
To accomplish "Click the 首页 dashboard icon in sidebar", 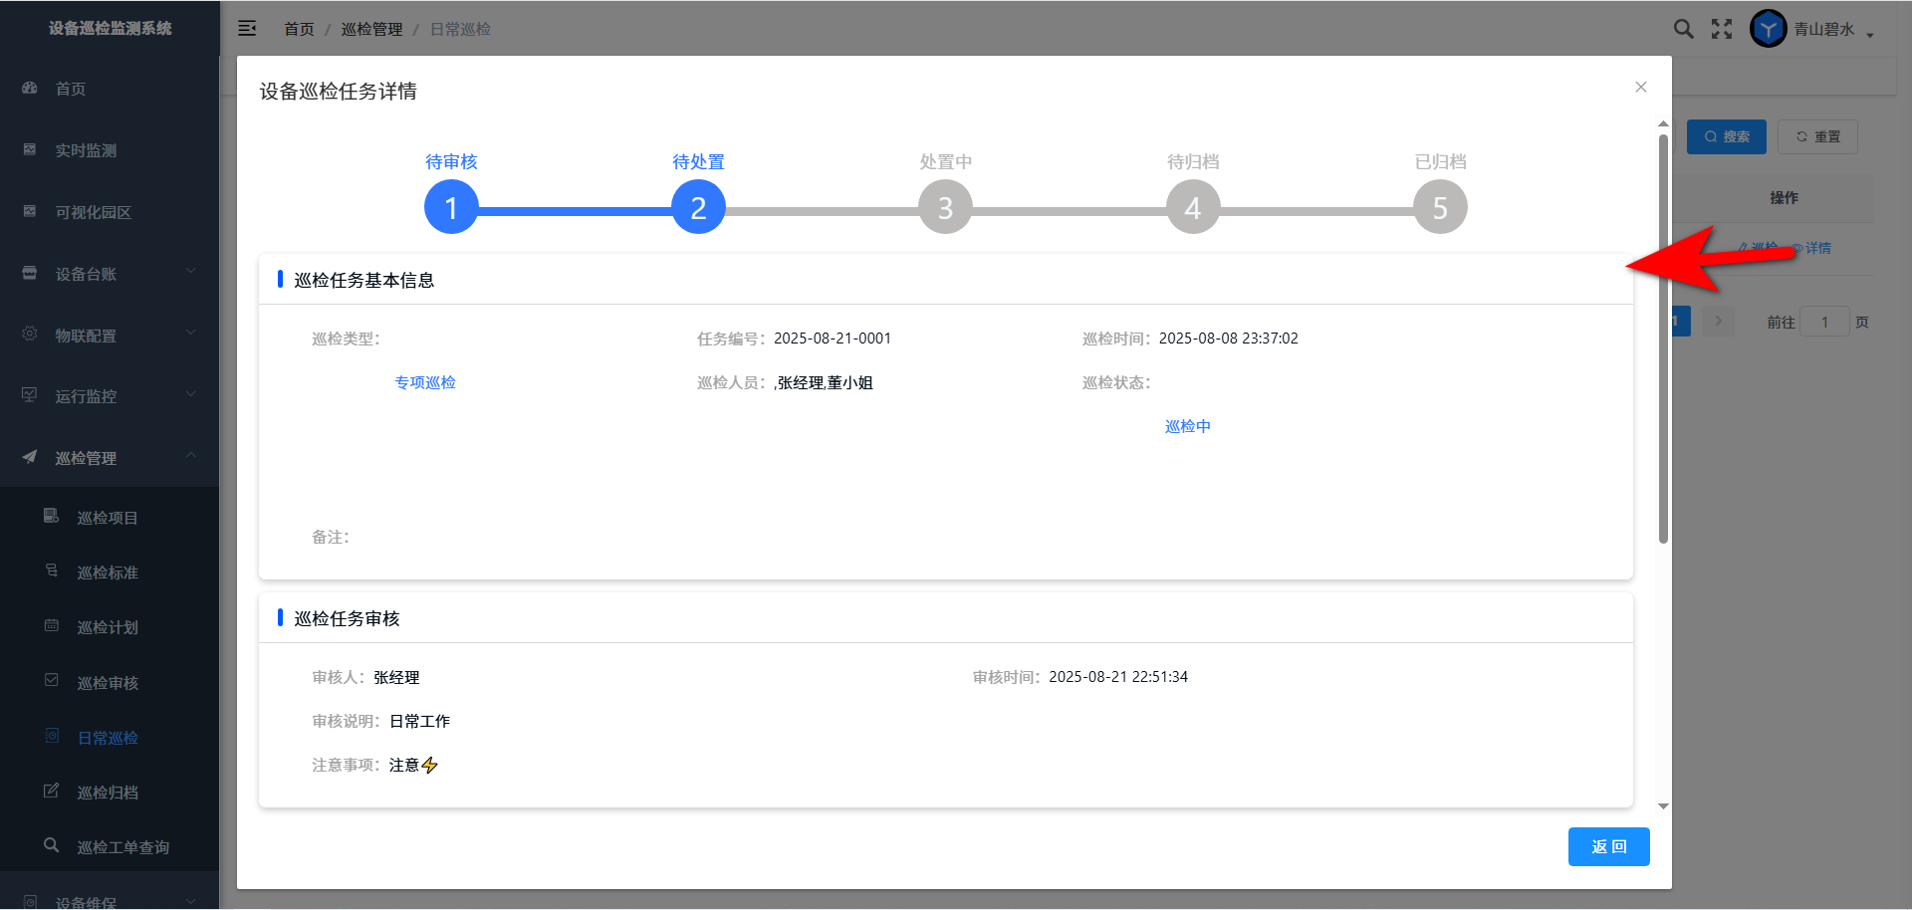I will [x=30, y=89].
